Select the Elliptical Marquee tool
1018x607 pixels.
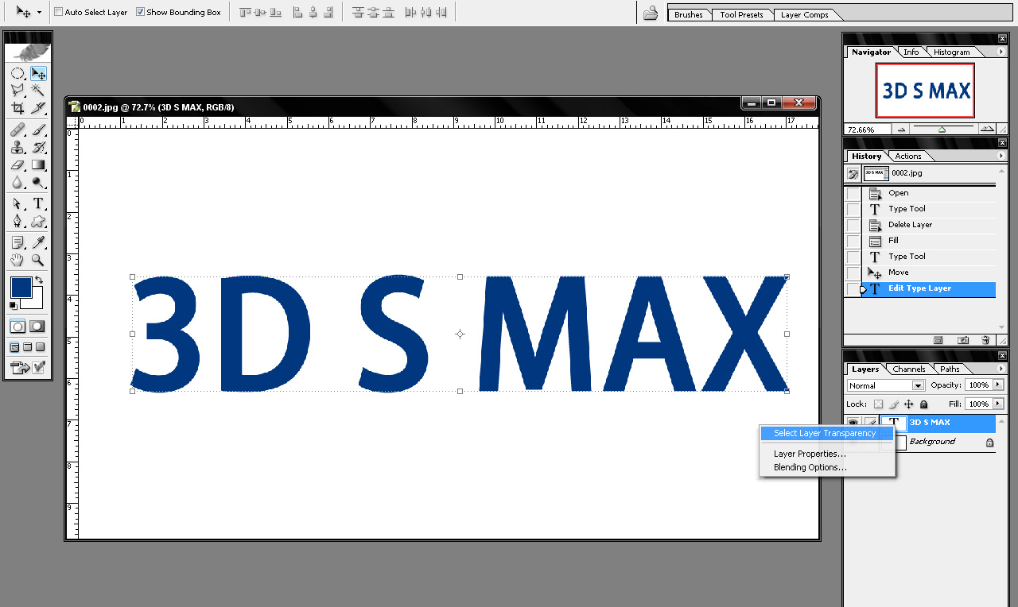[17, 73]
